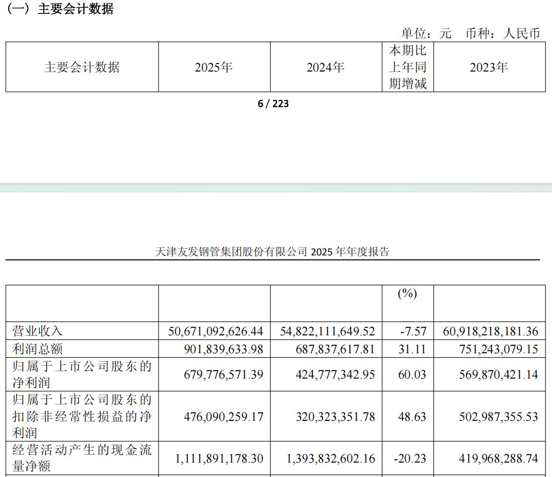Viewport: 552px width, 477px height.
Task: Select the 2025年 column header
Action: click(x=214, y=67)
